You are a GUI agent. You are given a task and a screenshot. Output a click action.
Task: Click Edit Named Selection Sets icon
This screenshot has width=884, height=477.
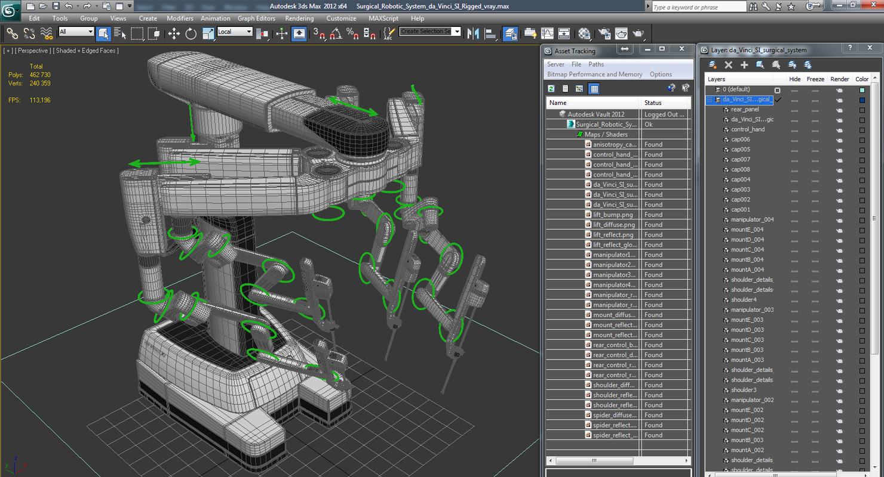coord(389,33)
